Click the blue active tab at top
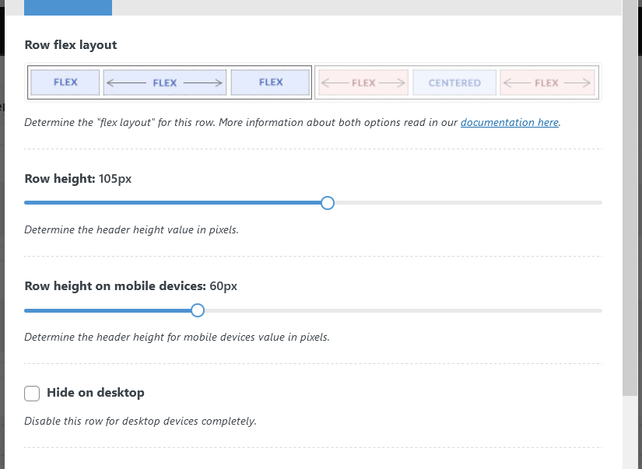Viewport: 642px width, 469px height. pyautogui.click(x=68, y=8)
